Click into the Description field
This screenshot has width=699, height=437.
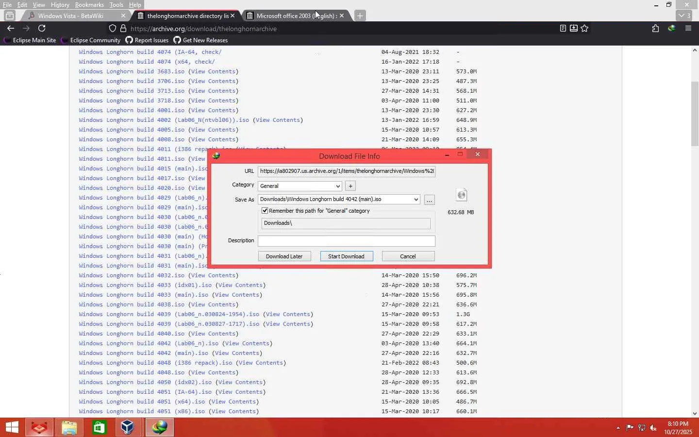click(x=347, y=241)
